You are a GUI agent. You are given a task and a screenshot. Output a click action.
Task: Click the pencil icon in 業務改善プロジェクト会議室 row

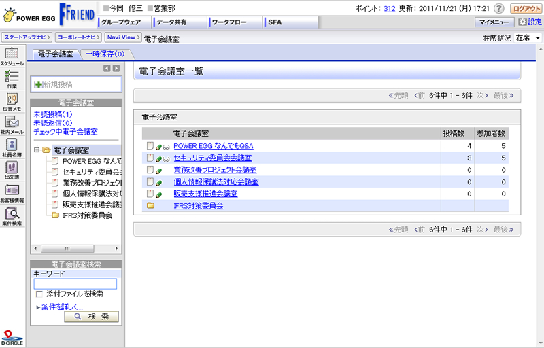(159, 171)
